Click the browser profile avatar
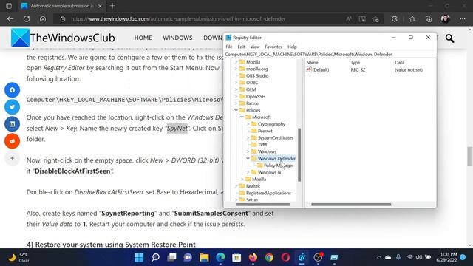This screenshot has height=266, width=473. pos(445,18)
